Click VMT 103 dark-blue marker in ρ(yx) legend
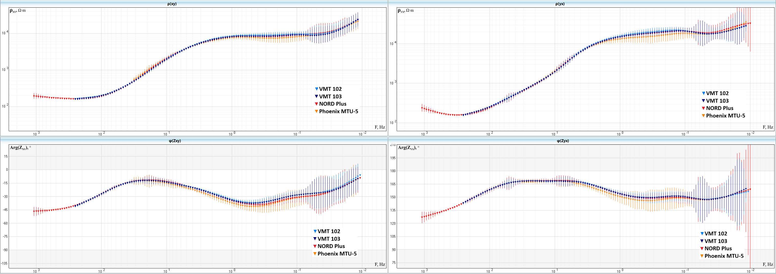This screenshot has height=274, width=776. coord(703,101)
